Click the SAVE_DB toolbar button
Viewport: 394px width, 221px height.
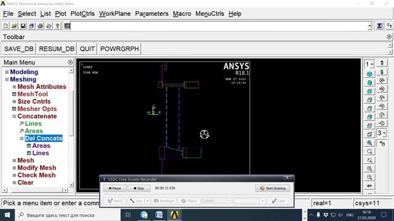(x=19, y=49)
